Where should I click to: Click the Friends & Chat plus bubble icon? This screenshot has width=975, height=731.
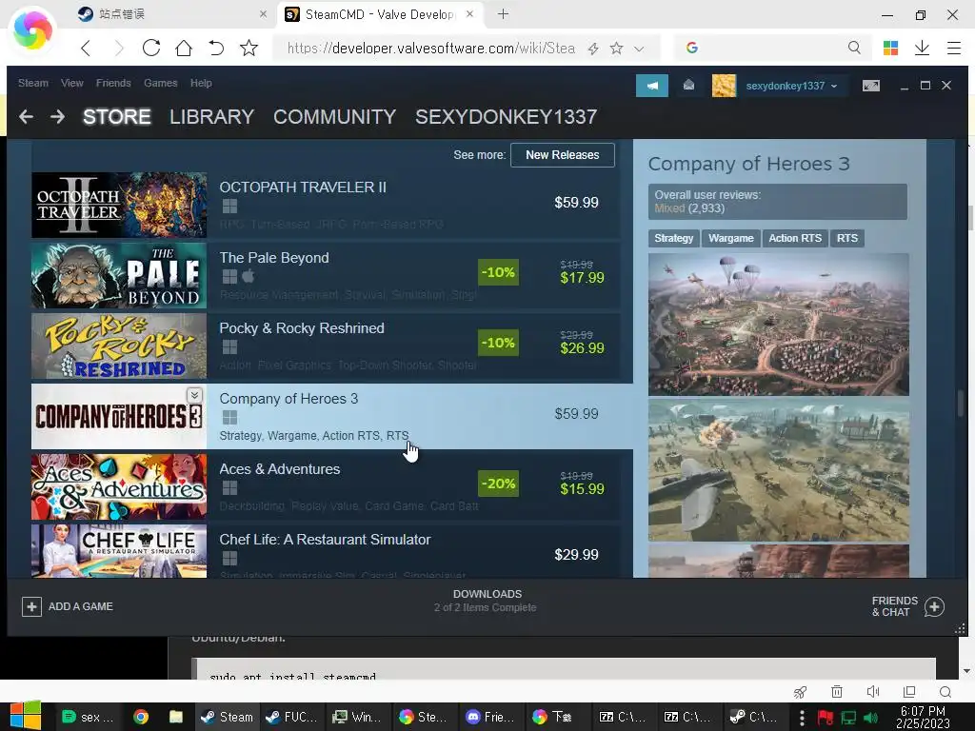934,606
